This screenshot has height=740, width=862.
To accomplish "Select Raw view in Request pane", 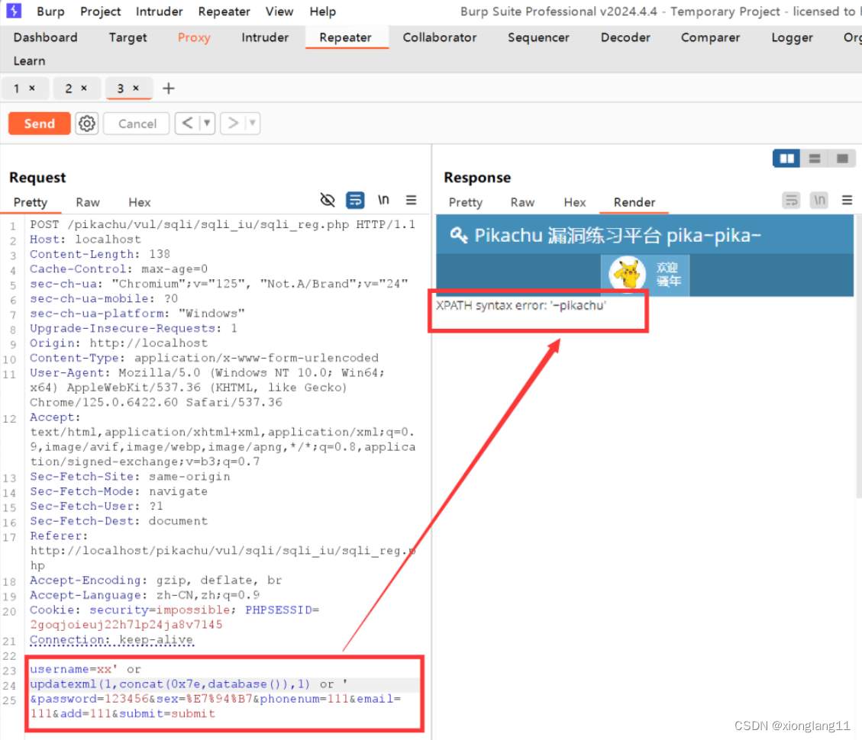I will point(87,202).
